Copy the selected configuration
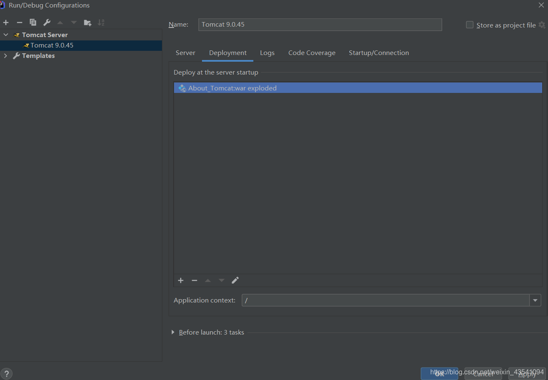Image resolution: width=548 pixels, height=380 pixels. coord(33,22)
